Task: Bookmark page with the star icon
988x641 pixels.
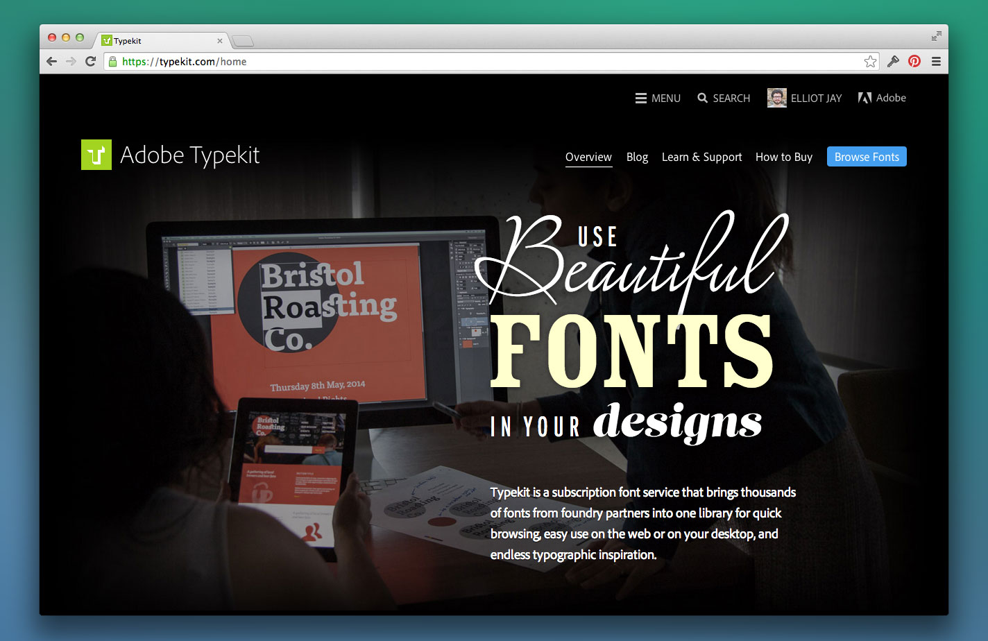Action: (x=870, y=62)
